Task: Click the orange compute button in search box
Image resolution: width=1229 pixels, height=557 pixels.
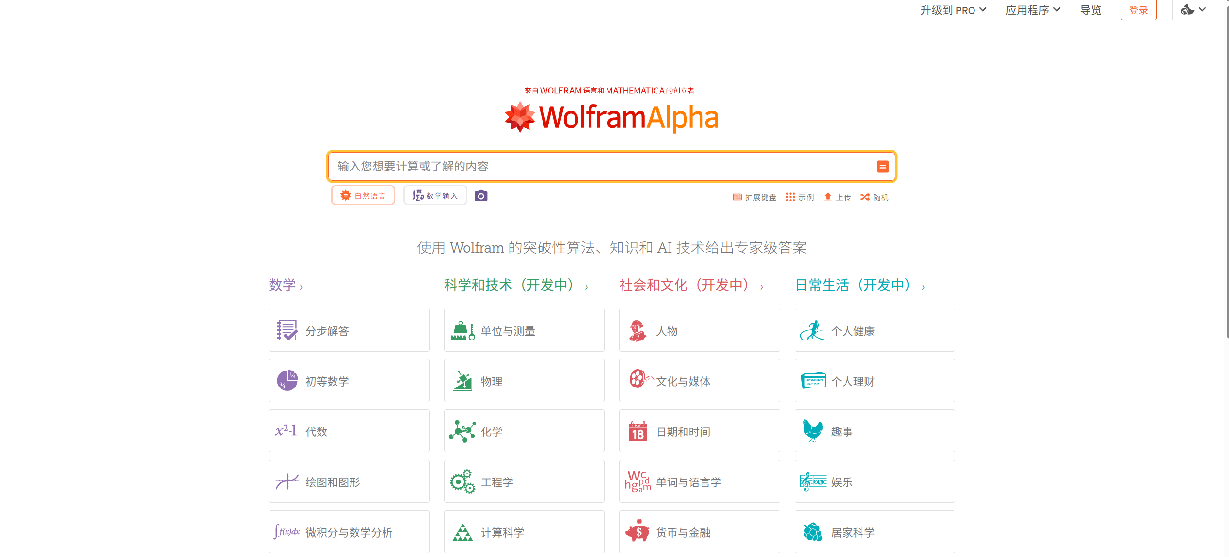Action: (882, 167)
